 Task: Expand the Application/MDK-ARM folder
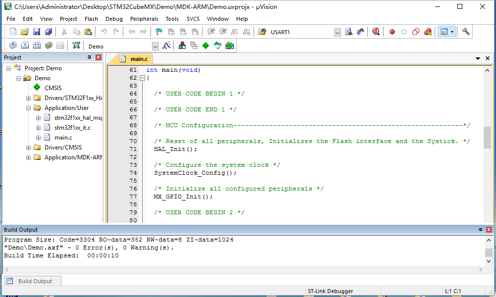(x=28, y=157)
